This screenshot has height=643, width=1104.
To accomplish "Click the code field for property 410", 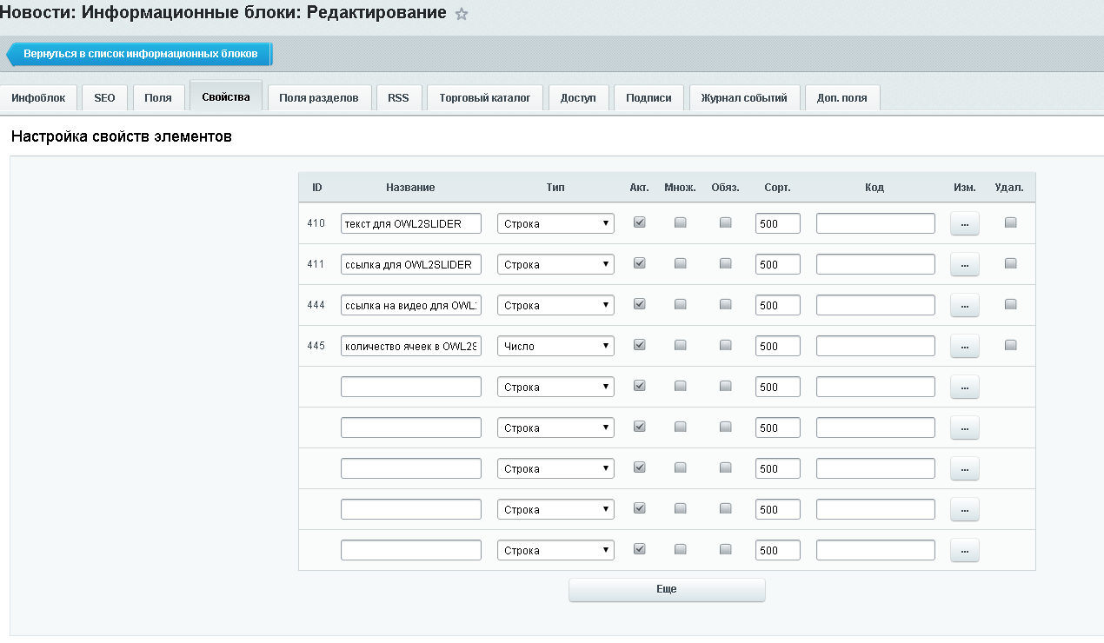I will 875,223.
